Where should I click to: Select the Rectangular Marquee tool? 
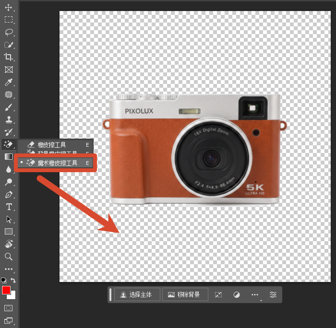coord(8,20)
